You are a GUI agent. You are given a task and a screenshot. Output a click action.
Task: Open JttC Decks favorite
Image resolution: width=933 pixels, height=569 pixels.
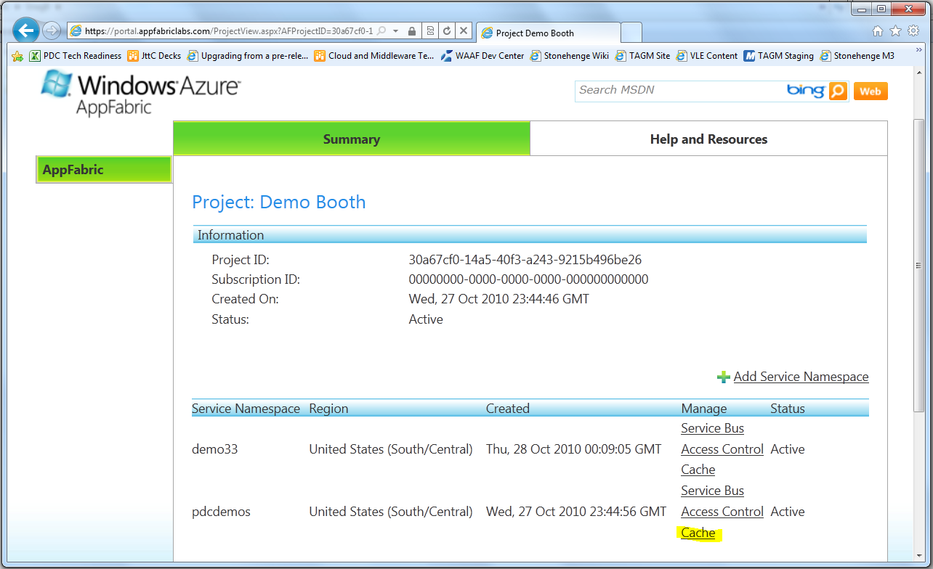point(154,56)
